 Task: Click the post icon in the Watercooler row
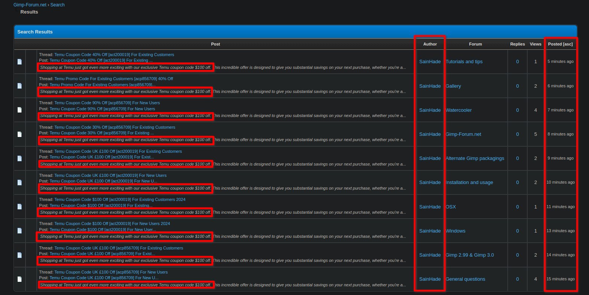click(20, 110)
